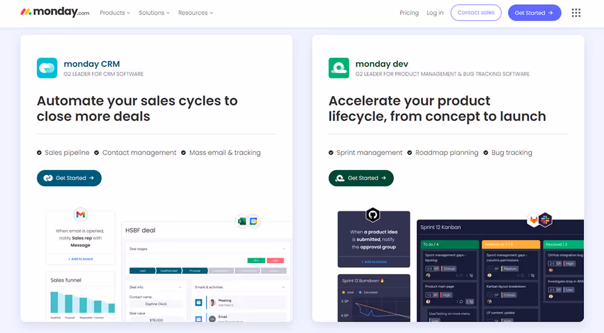Click the Gmail icon in CRM preview
Screen dimensions: 604x333
coord(80,215)
